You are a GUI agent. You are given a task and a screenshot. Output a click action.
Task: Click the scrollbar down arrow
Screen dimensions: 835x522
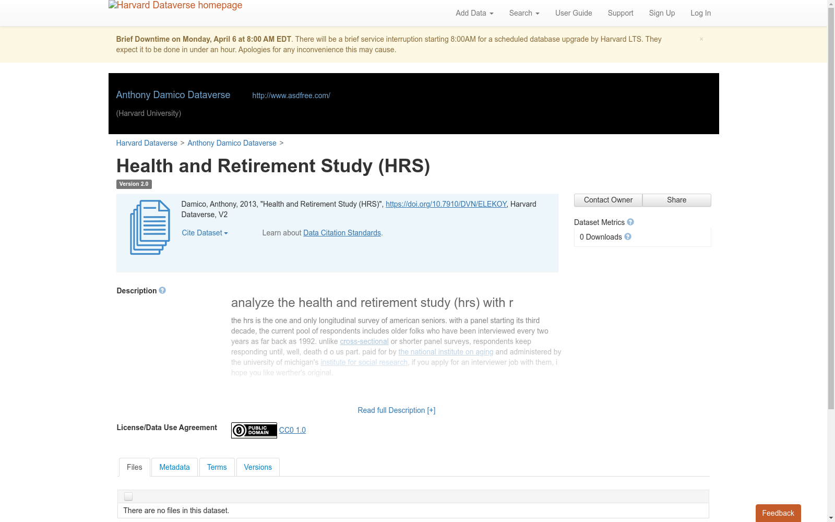pyautogui.click(x=831, y=518)
